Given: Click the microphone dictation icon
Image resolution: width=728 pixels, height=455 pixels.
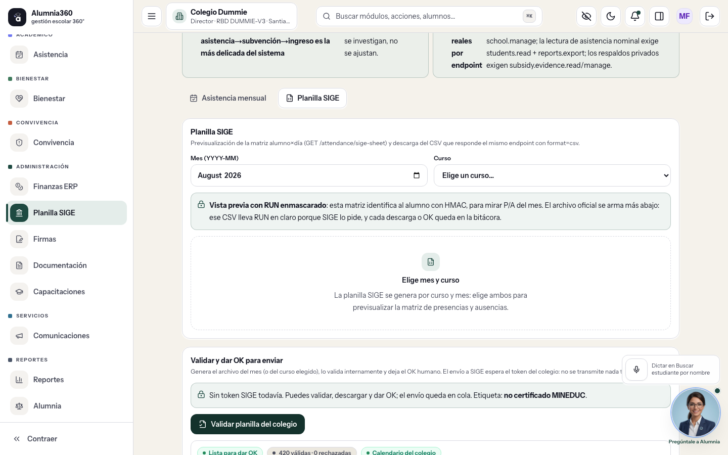Looking at the screenshot, I should [x=636, y=370].
